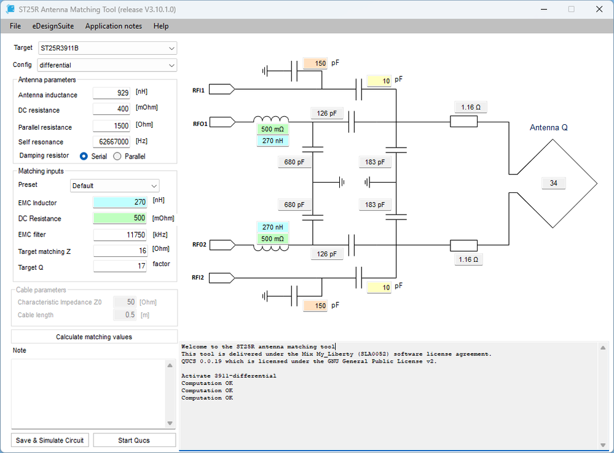Screen dimensions: 614x453
Task: Click the lower 183 pF capacitor label
Action: [x=375, y=205]
